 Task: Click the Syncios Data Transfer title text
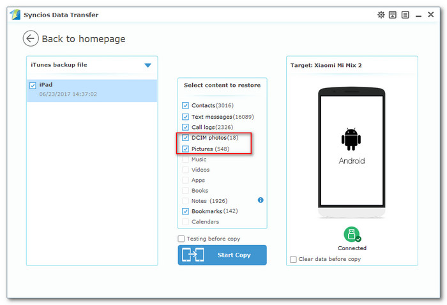[x=61, y=15]
